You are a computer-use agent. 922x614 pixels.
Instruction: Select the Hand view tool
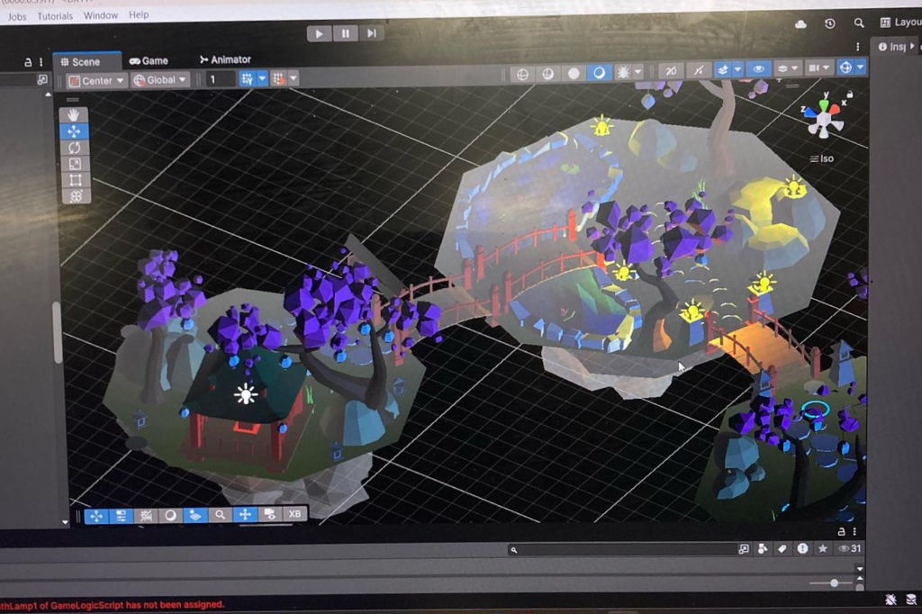[x=75, y=114]
